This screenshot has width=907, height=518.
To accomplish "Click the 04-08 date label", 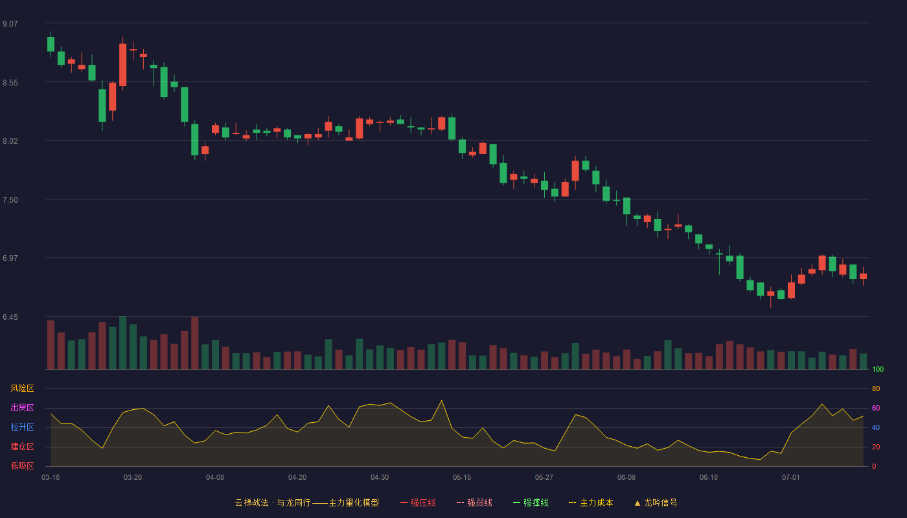I will click(x=215, y=477).
